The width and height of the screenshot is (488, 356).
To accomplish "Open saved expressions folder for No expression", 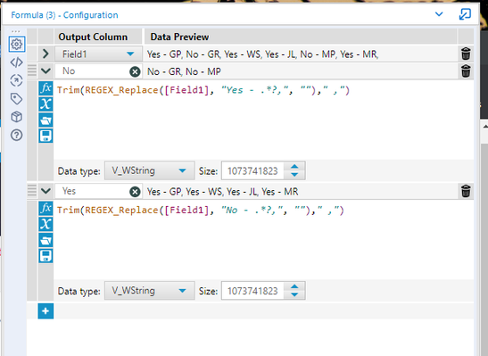I will pyautogui.click(x=45, y=120).
